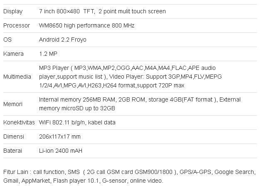
Task: Click the Flash player 10.1 text
Action: 76,181
